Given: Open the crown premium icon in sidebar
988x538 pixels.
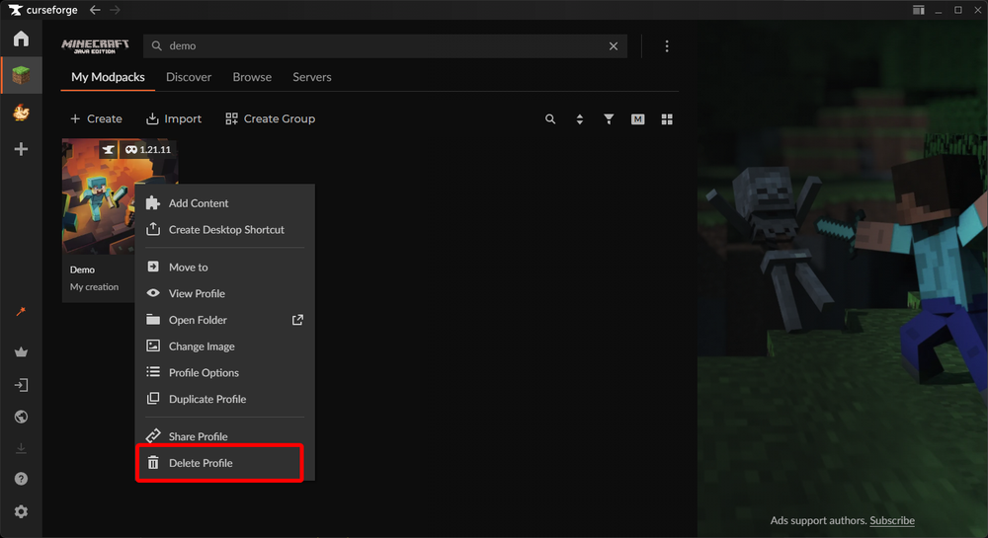Looking at the screenshot, I should coord(21,351).
